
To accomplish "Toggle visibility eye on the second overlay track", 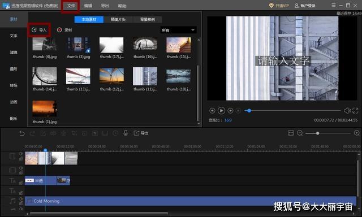I will (21, 168).
